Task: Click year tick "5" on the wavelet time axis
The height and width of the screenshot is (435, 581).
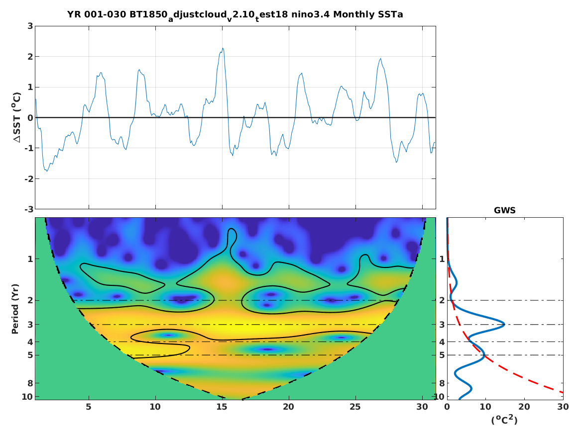Action: click(x=89, y=407)
